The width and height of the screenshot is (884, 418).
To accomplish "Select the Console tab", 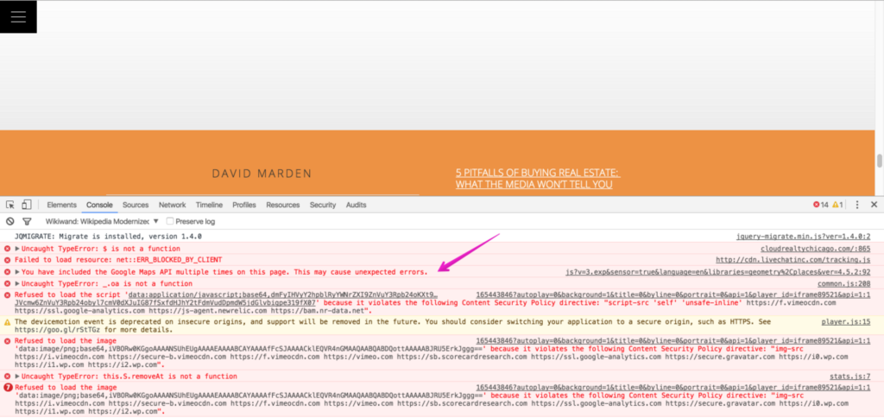I will click(x=99, y=205).
